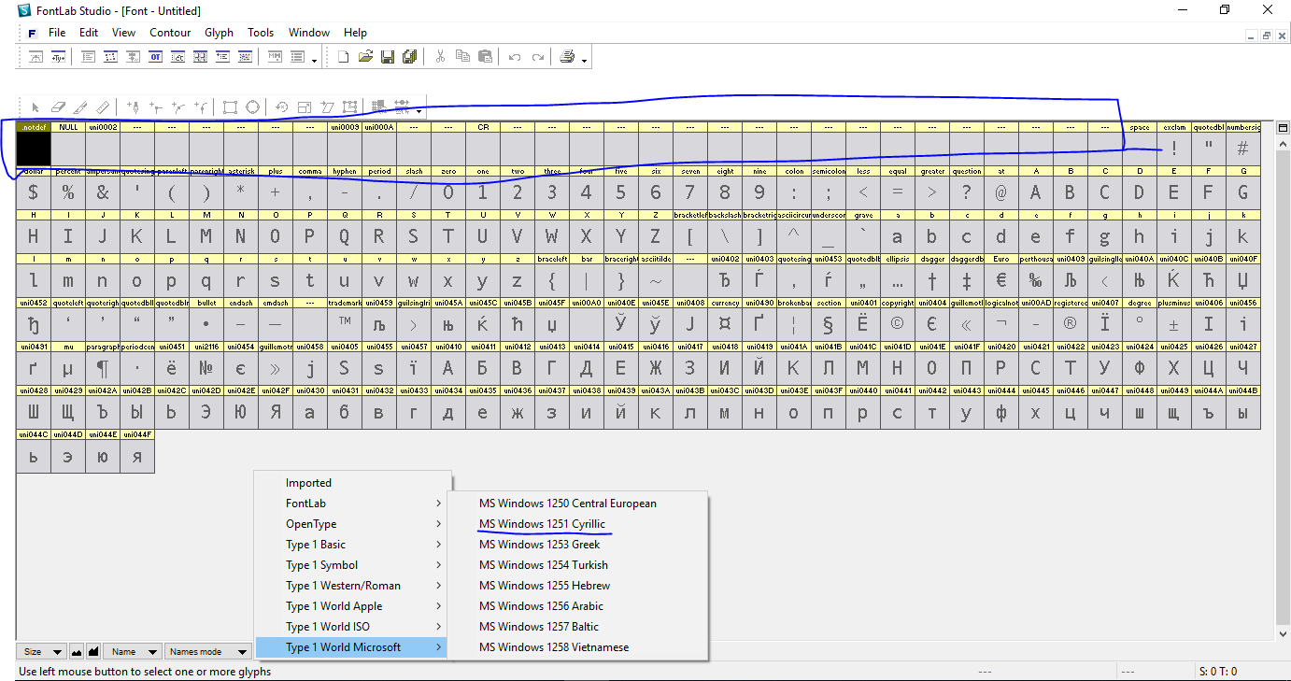Expand the Type 1 Symbol submenu
The image size is (1291, 681).
click(353, 565)
